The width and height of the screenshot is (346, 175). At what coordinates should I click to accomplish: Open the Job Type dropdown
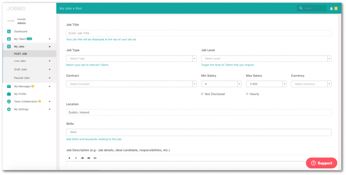click(x=131, y=58)
